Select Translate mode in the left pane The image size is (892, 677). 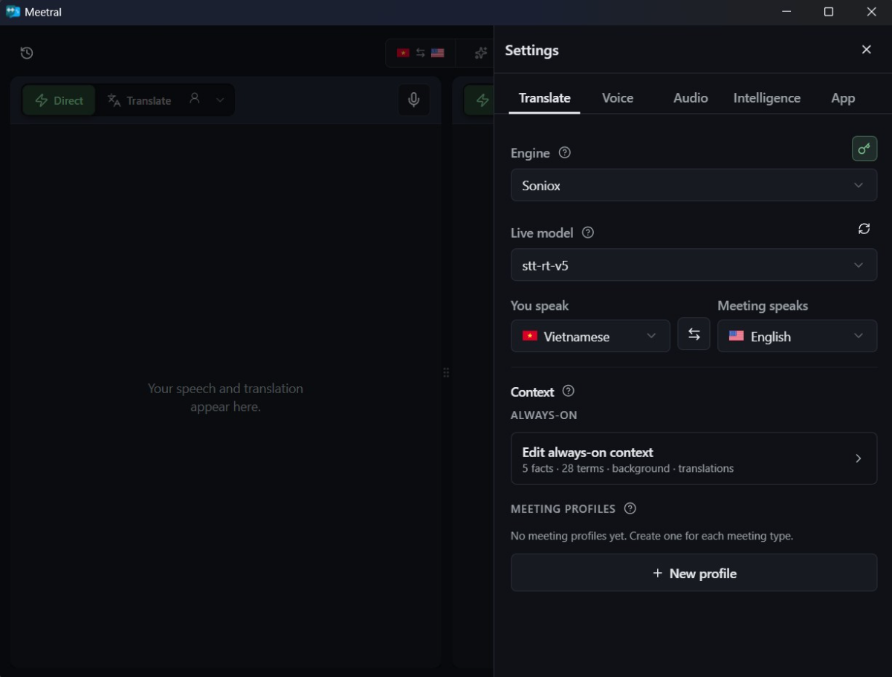click(139, 100)
